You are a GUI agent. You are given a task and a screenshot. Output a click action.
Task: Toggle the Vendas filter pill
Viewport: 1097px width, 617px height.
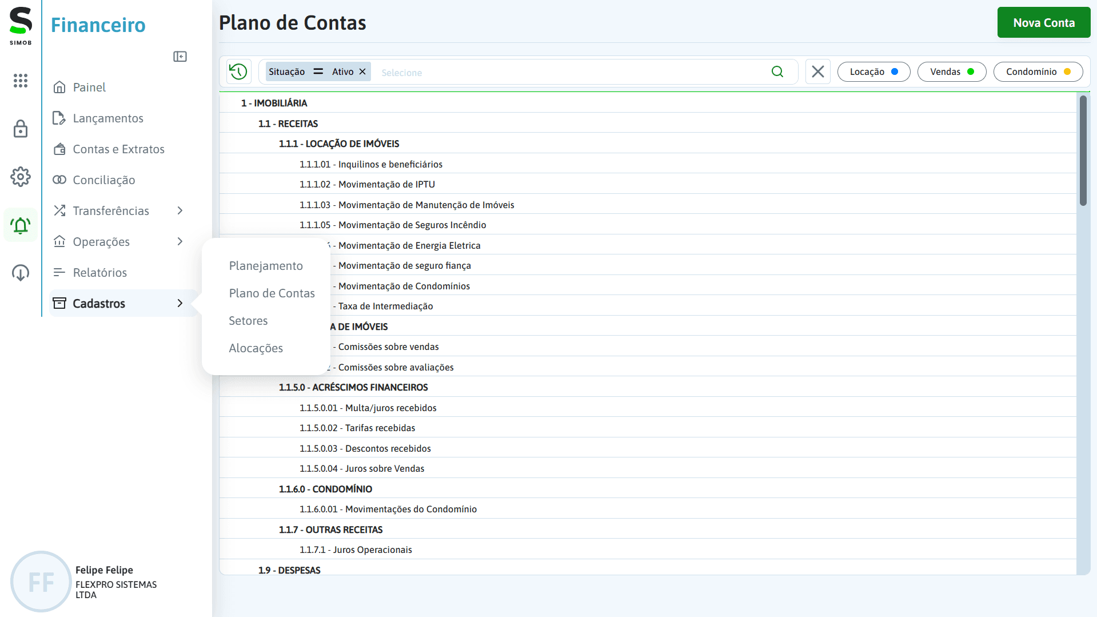tap(951, 71)
